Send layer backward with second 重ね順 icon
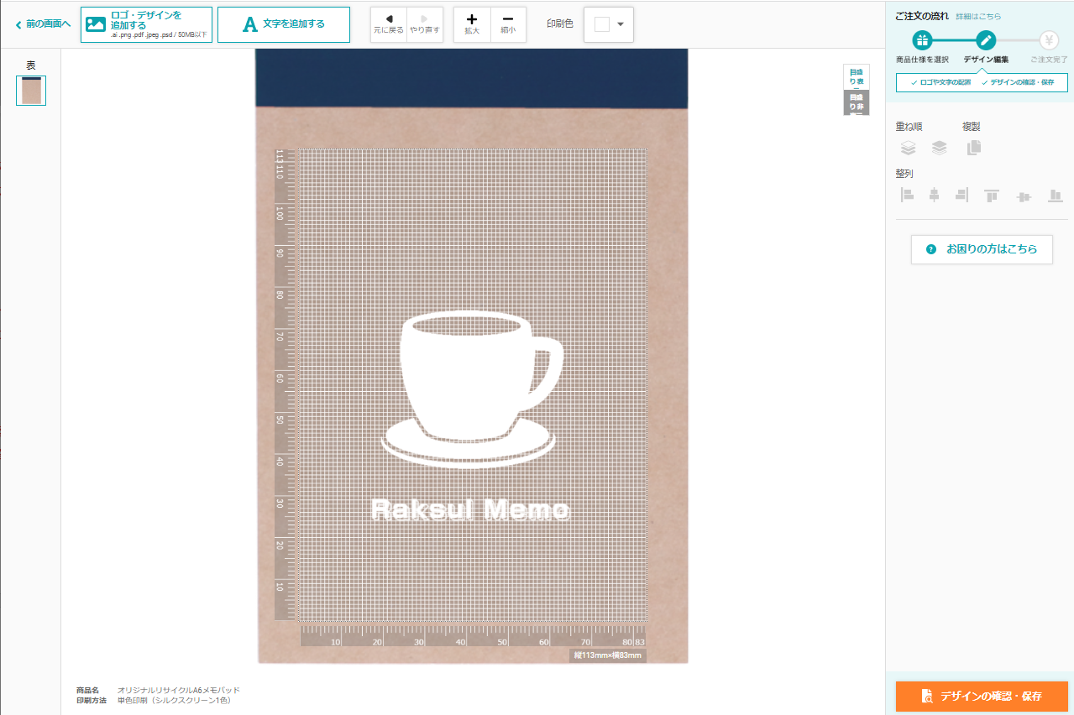Screen dimensions: 1074x715 coord(939,148)
